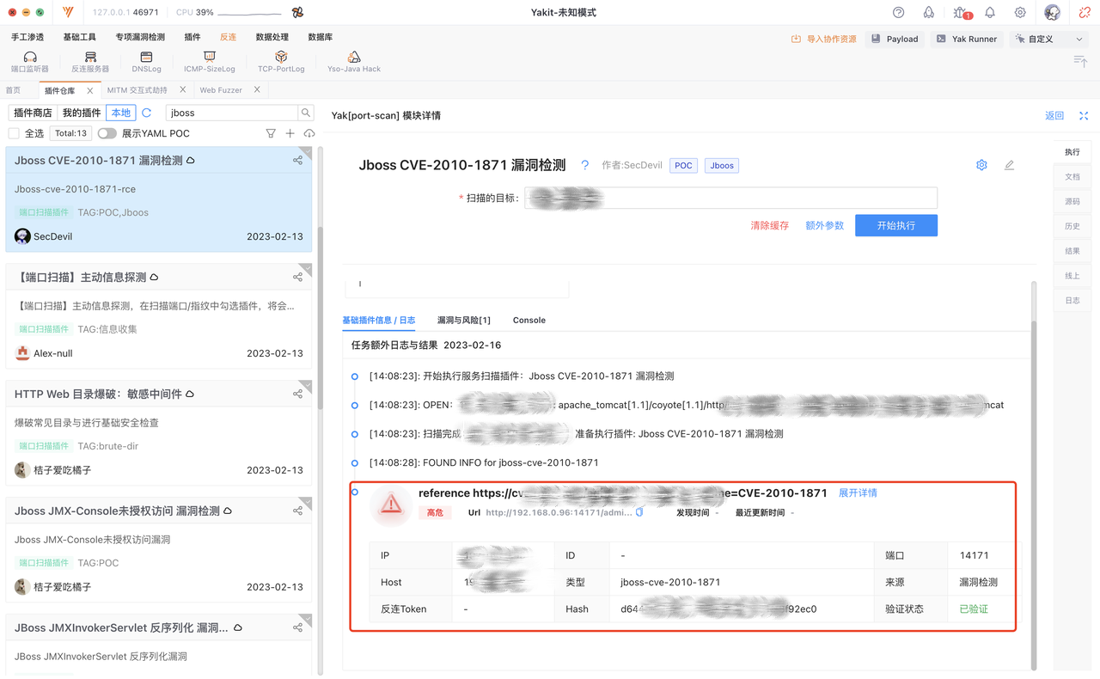Open the 插件 menu
This screenshot has height=679, width=1100.
192,38
